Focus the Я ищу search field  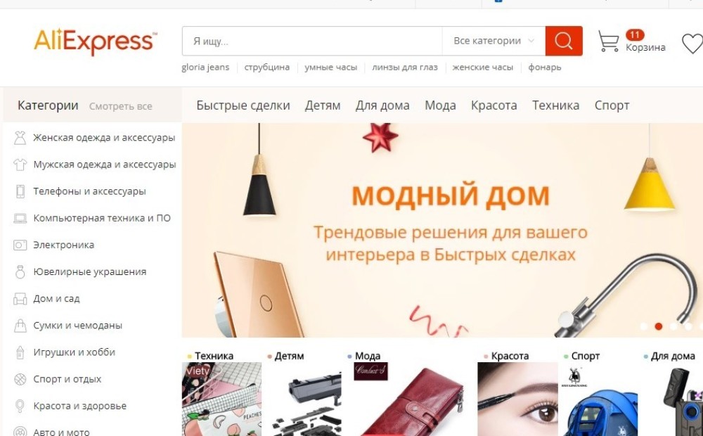pos(312,41)
